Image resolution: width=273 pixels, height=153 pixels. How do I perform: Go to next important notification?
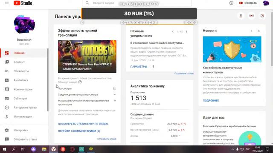tap(186, 31)
